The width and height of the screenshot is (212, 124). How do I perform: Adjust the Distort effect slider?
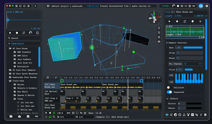[194, 104]
